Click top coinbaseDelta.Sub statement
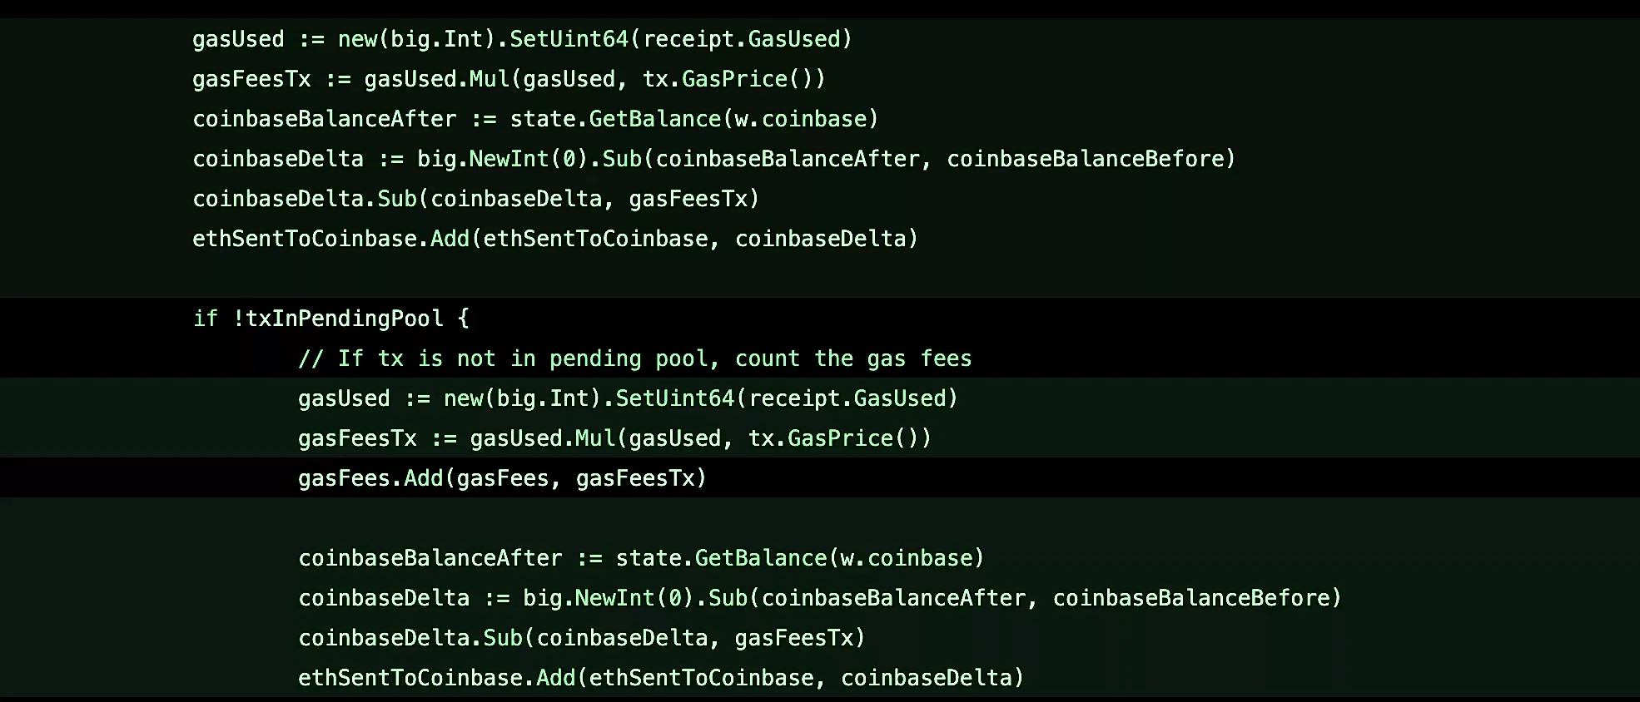 (476, 199)
